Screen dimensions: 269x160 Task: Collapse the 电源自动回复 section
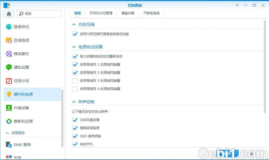coord(74,47)
